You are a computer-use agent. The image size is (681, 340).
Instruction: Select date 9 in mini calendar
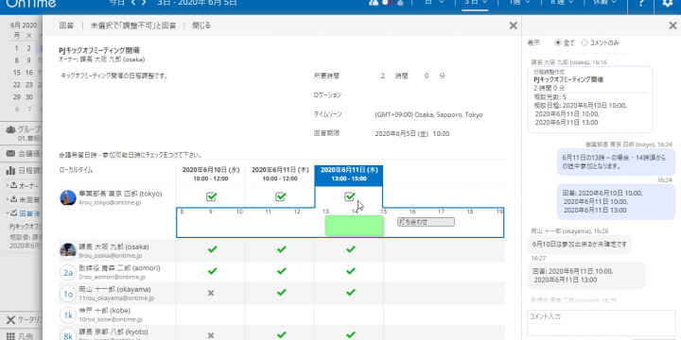click(28, 60)
